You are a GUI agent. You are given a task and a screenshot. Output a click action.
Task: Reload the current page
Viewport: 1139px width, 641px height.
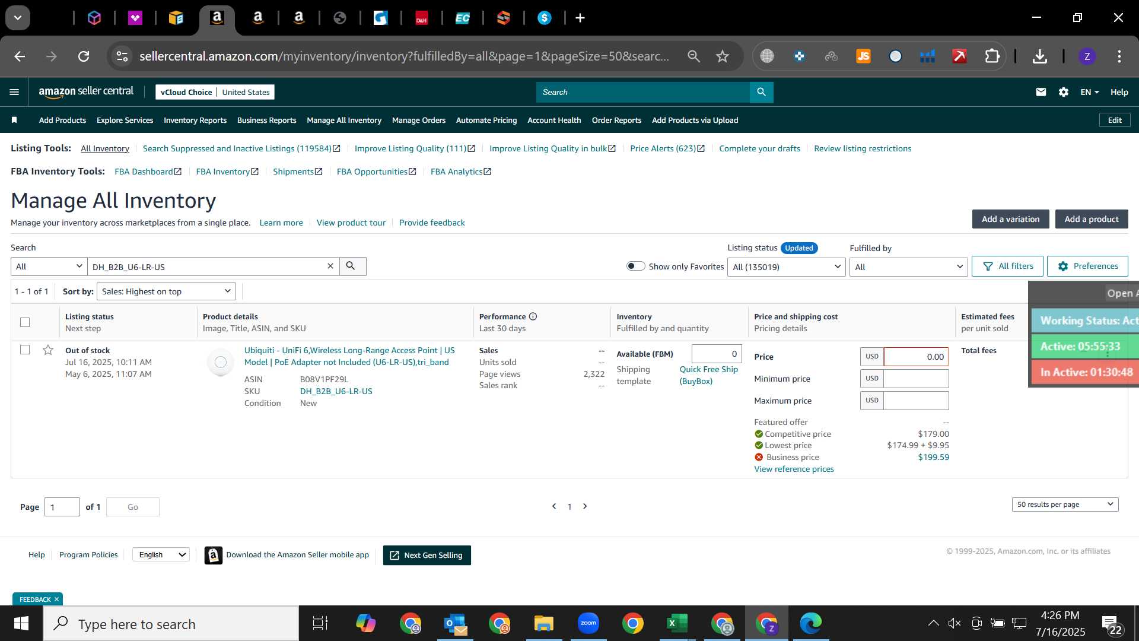click(x=84, y=56)
